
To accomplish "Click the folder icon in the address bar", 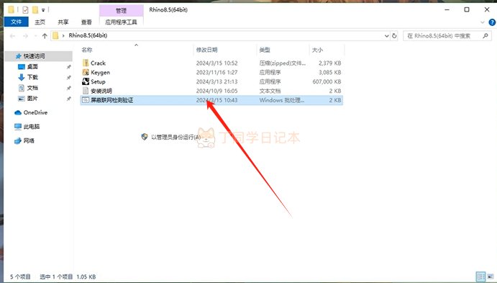I will (x=55, y=35).
